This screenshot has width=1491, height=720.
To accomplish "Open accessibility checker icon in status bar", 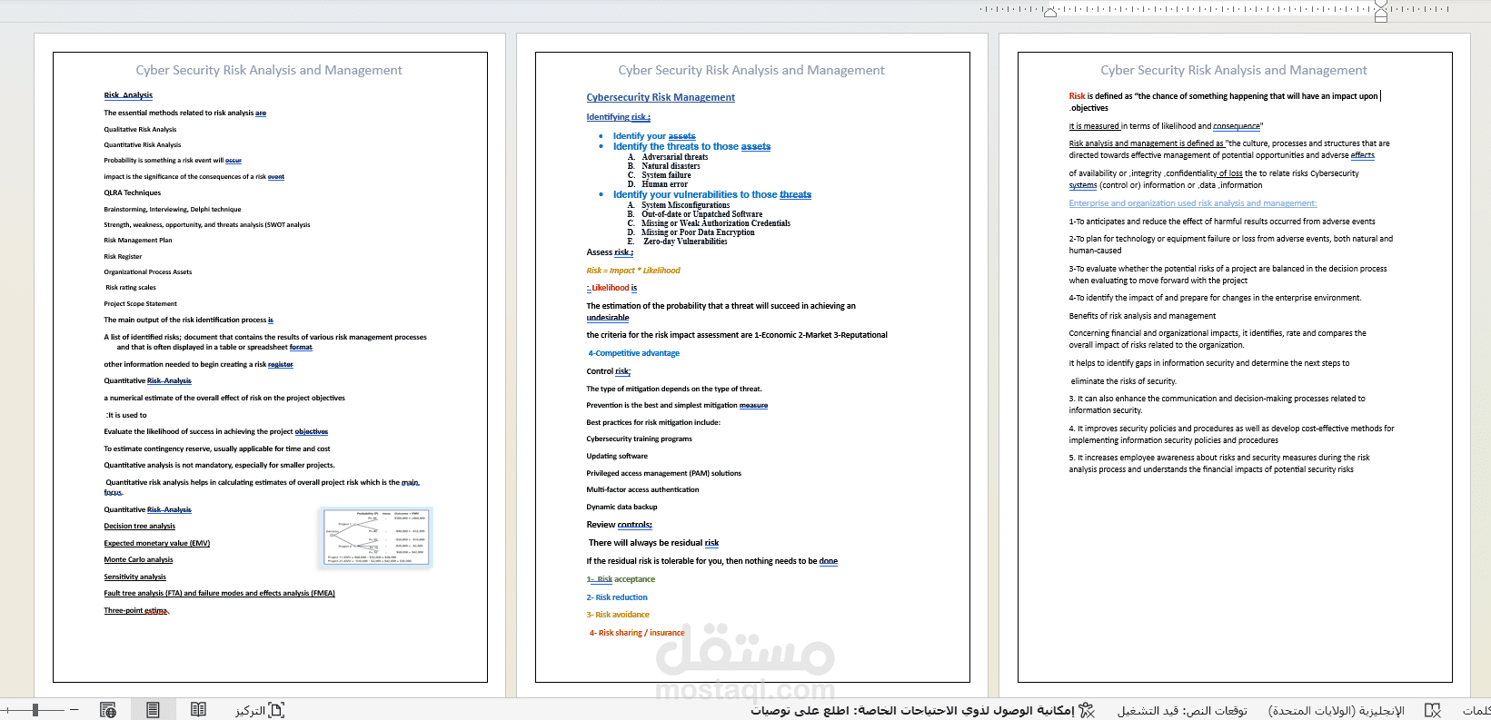I will 1087,710.
